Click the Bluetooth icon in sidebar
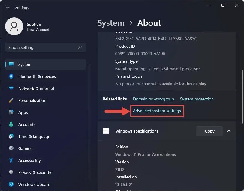Screen dimensions: 244x191 (11, 76)
